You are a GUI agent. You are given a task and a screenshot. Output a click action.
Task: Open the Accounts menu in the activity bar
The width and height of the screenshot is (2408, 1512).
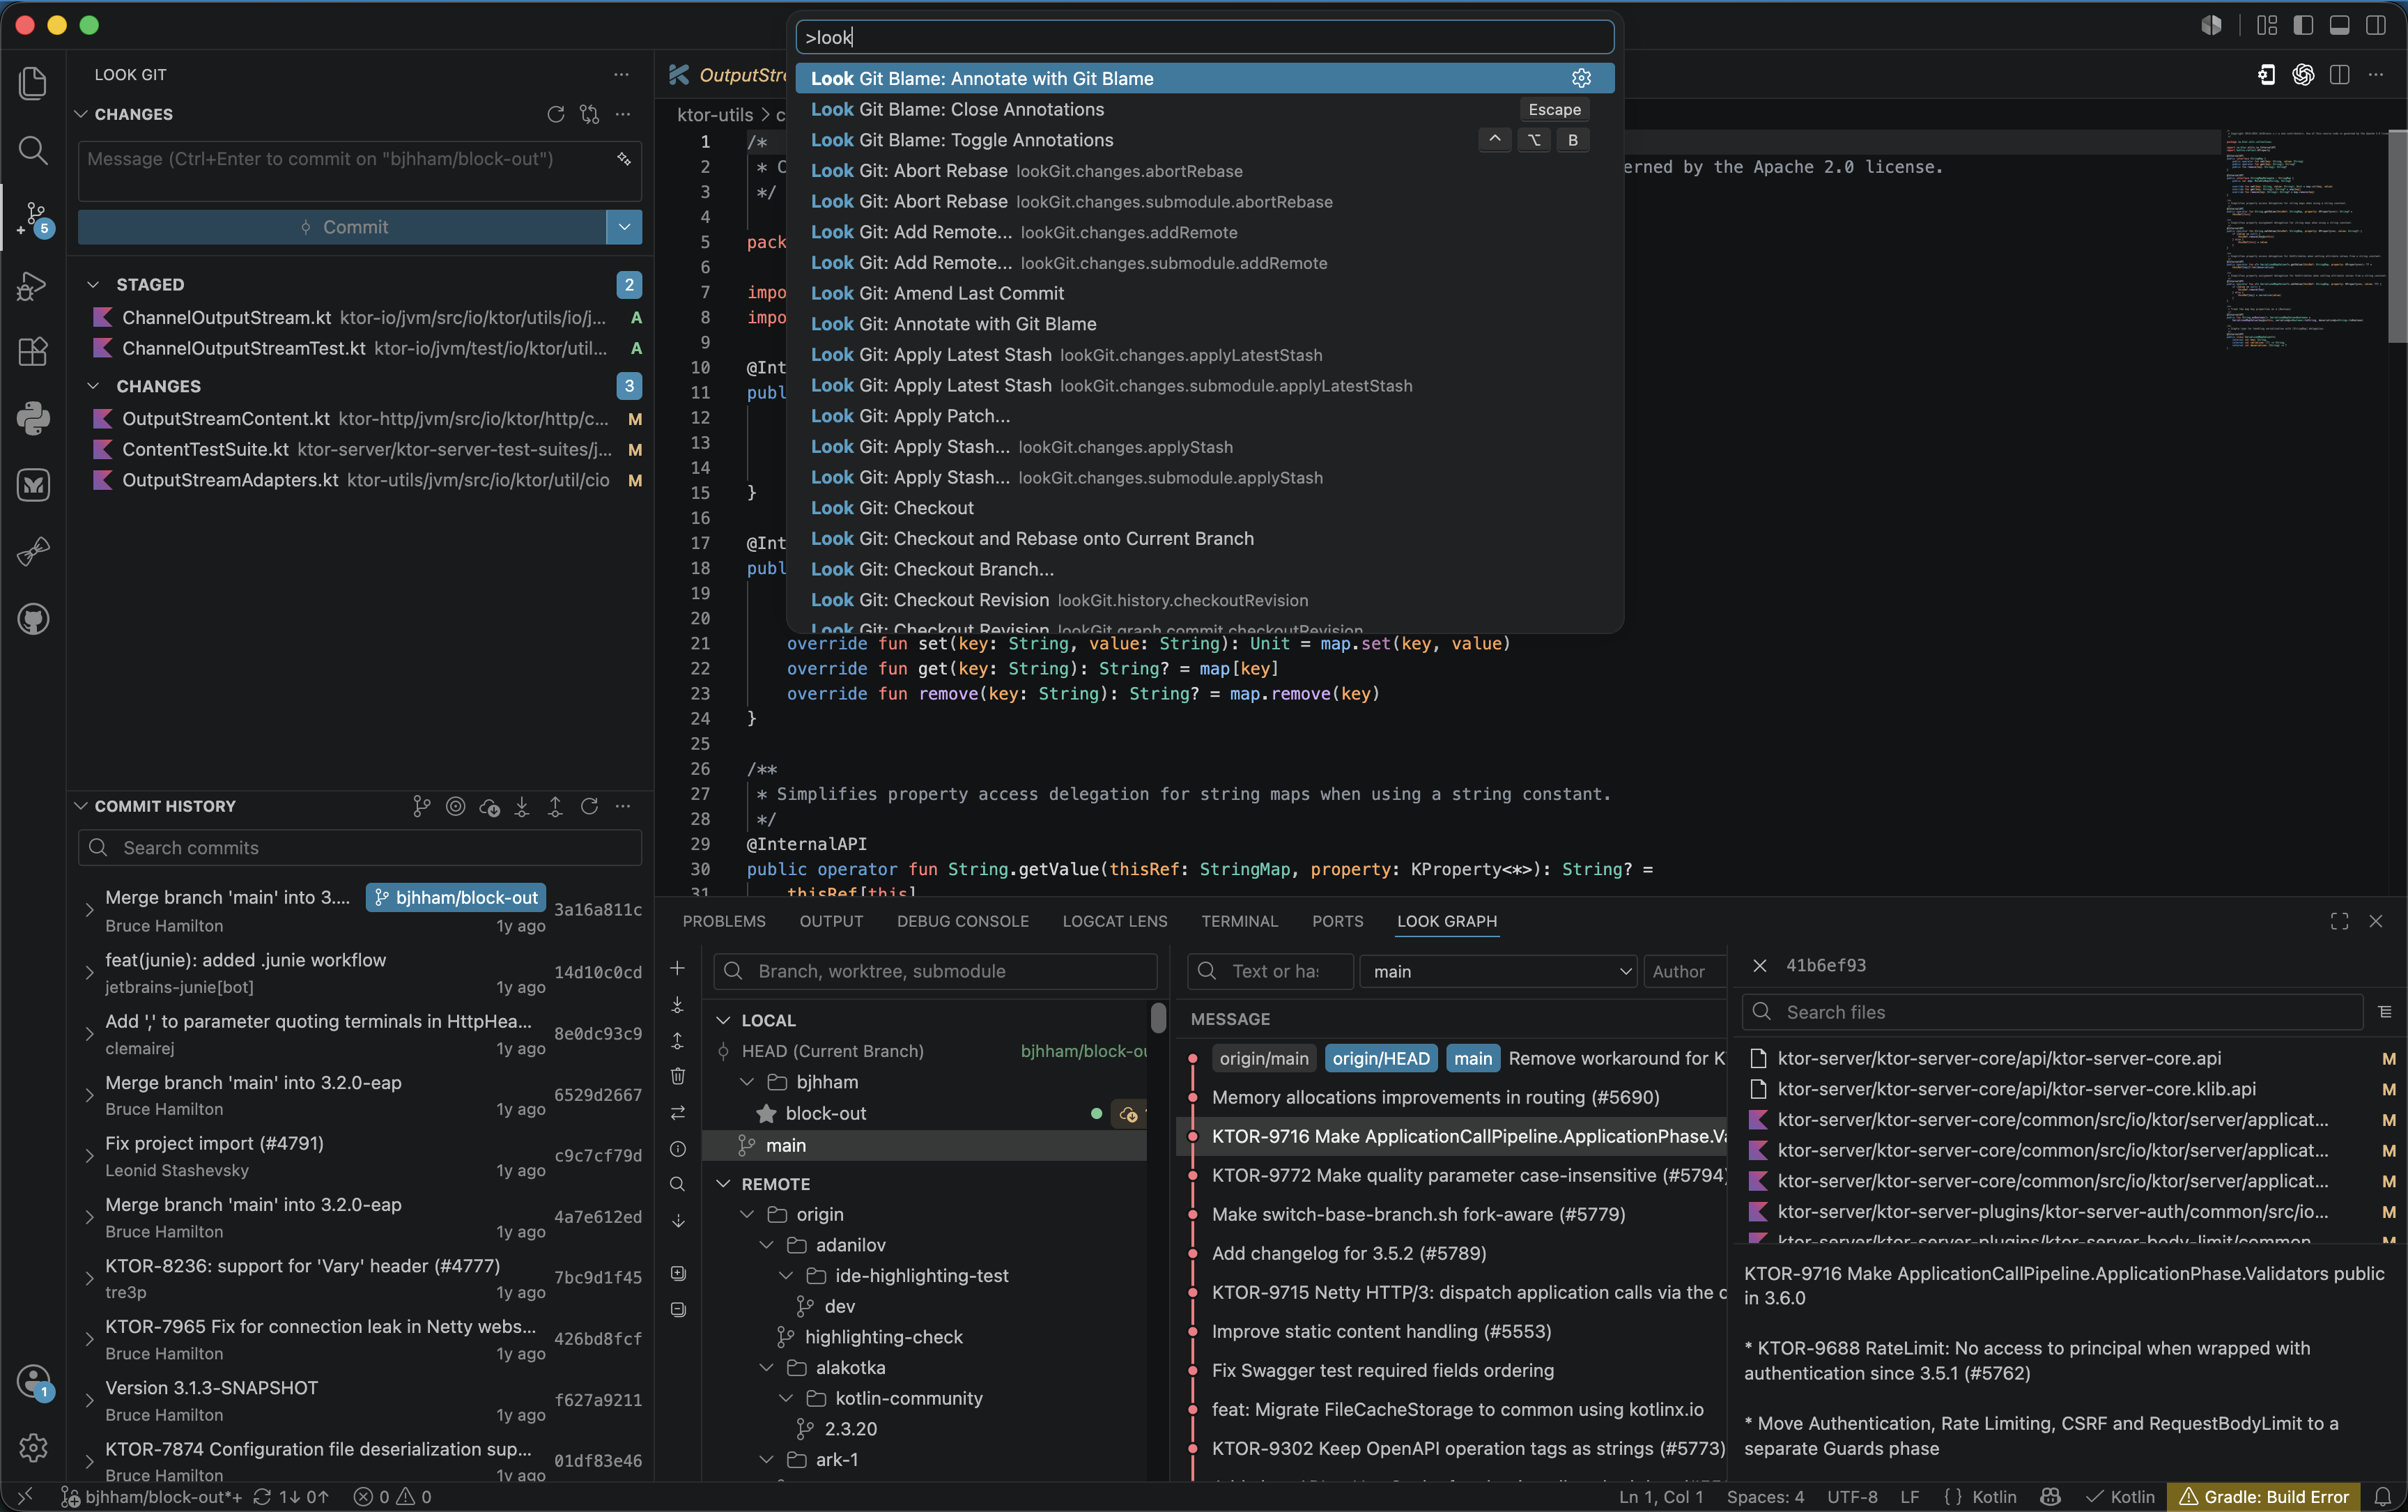33,1382
